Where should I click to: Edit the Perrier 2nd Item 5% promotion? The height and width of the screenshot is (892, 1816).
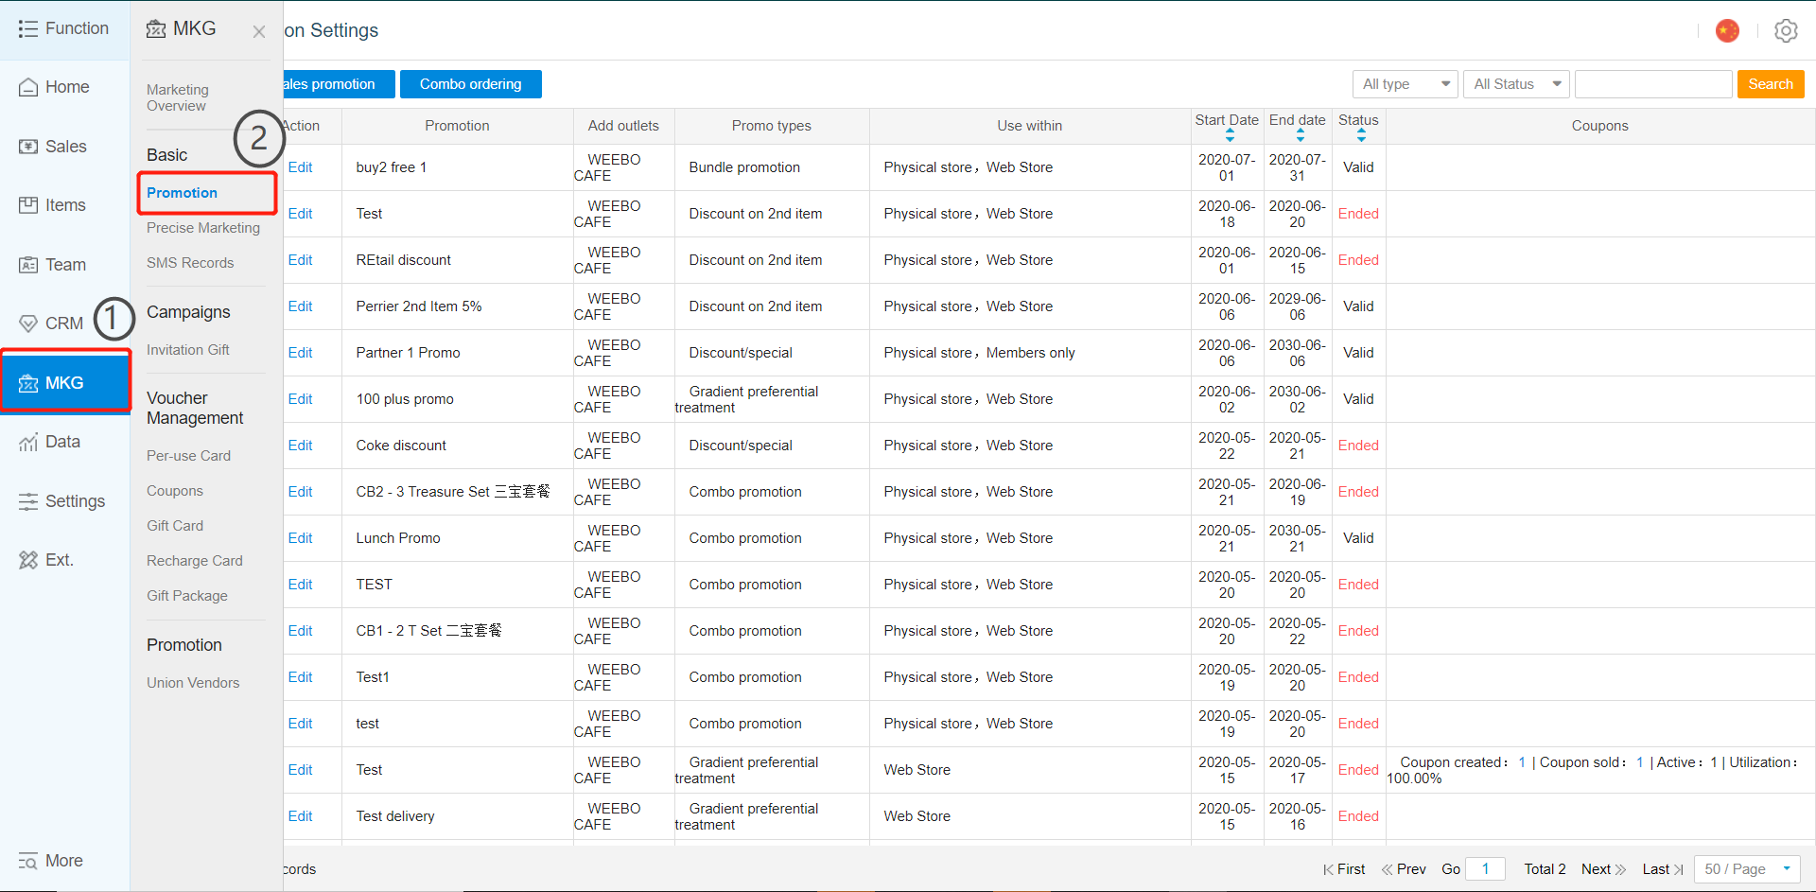300,306
